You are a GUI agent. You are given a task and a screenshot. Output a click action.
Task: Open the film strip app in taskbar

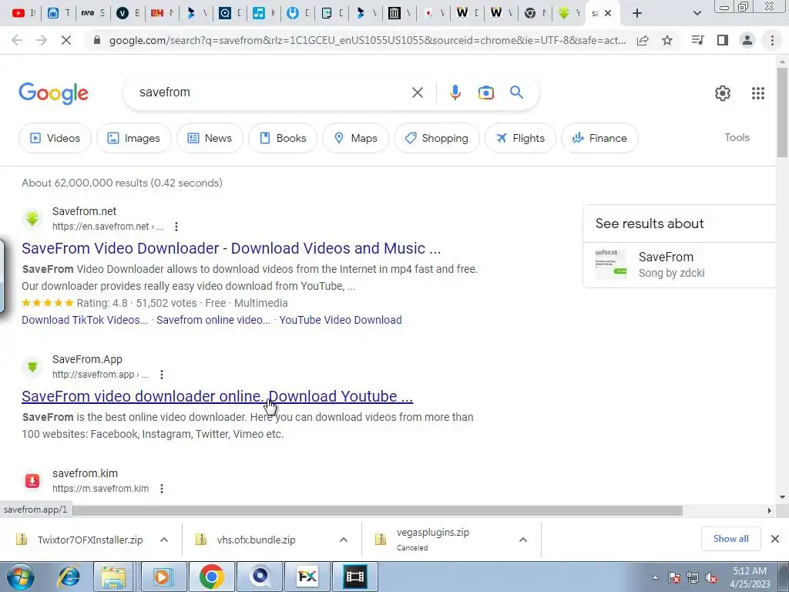(354, 577)
